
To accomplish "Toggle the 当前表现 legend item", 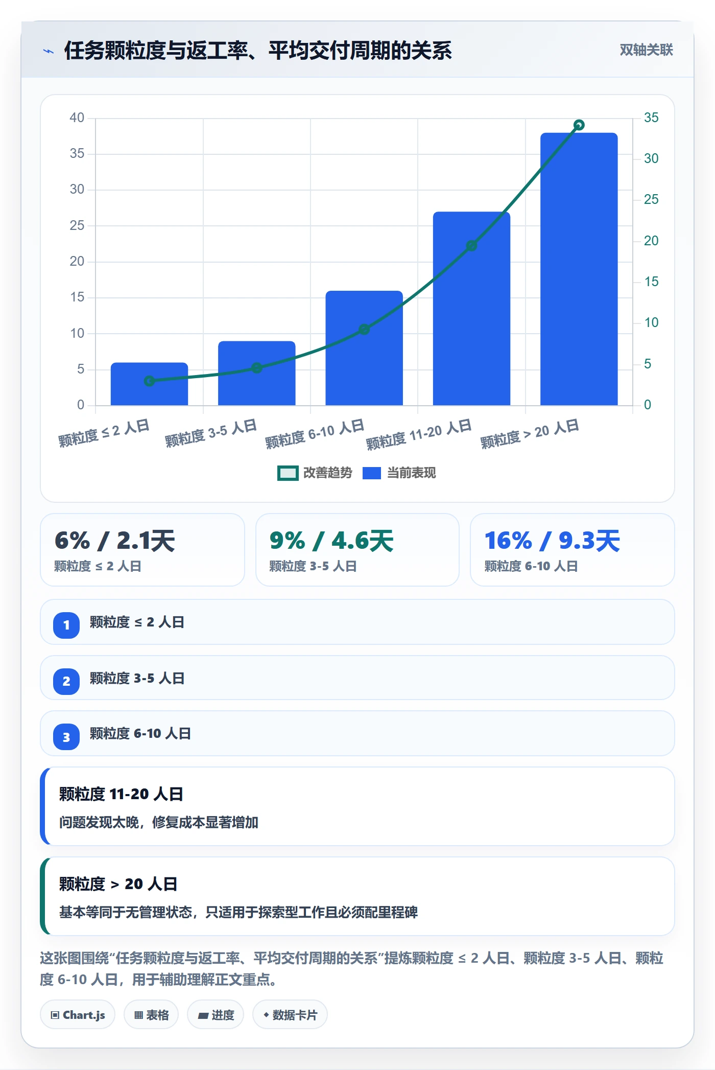I will [399, 473].
